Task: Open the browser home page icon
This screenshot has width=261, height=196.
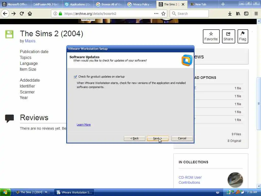Action: pyautogui.click(x=30, y=14)
